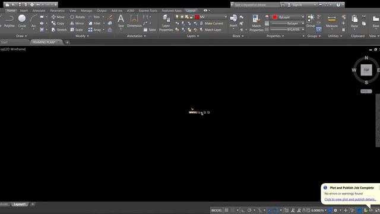Viewport: 380px width, 214px height.
Task: Expand the Annotation panel
Action: point(136,36)
